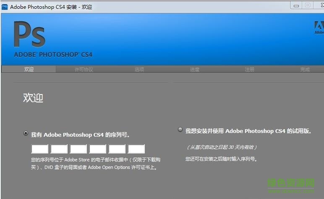This screenshot has height=199, width=324.
Task: Open the 欢迎 step tab
Action: point(29,69)
